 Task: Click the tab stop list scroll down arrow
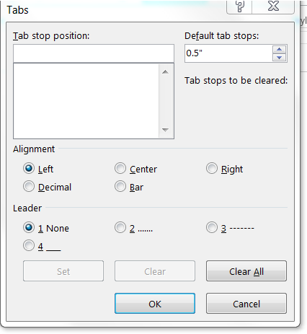pyautogui.click(x=165, y=130)
